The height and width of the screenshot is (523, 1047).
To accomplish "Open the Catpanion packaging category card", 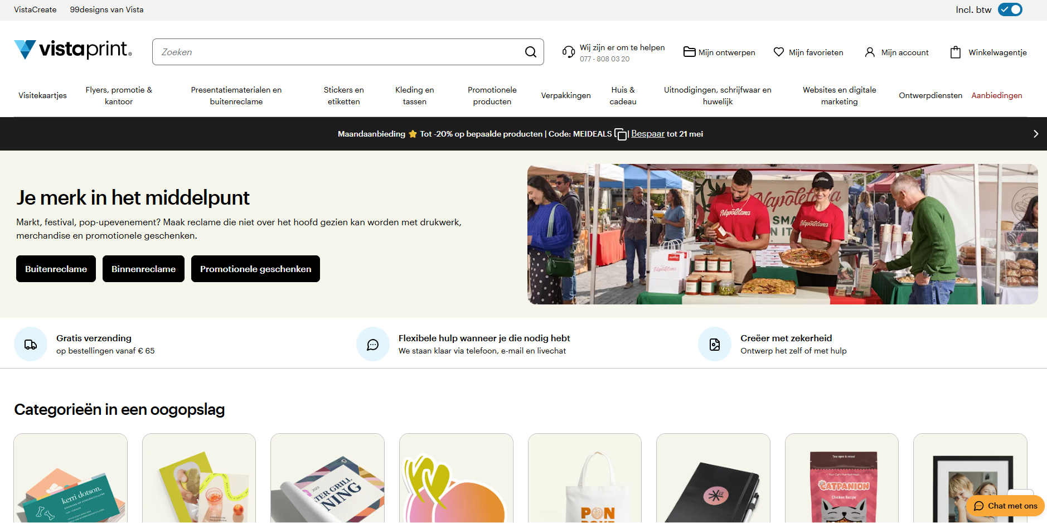I will [842, 478].
